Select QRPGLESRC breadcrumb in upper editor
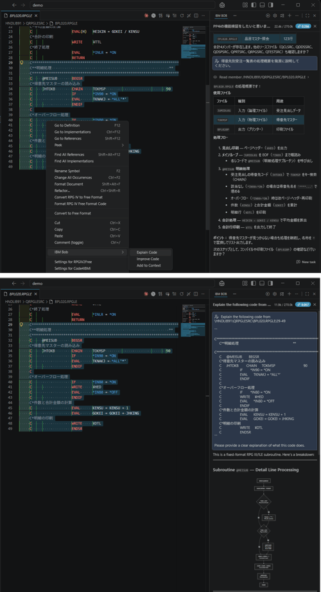The height and width of the screenshot is (592, 321). tap(36, 23)
